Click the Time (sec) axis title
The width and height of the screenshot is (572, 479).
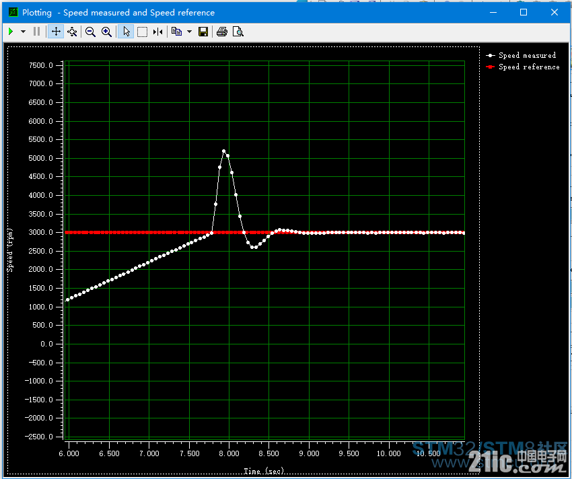[x=264, y=471]
